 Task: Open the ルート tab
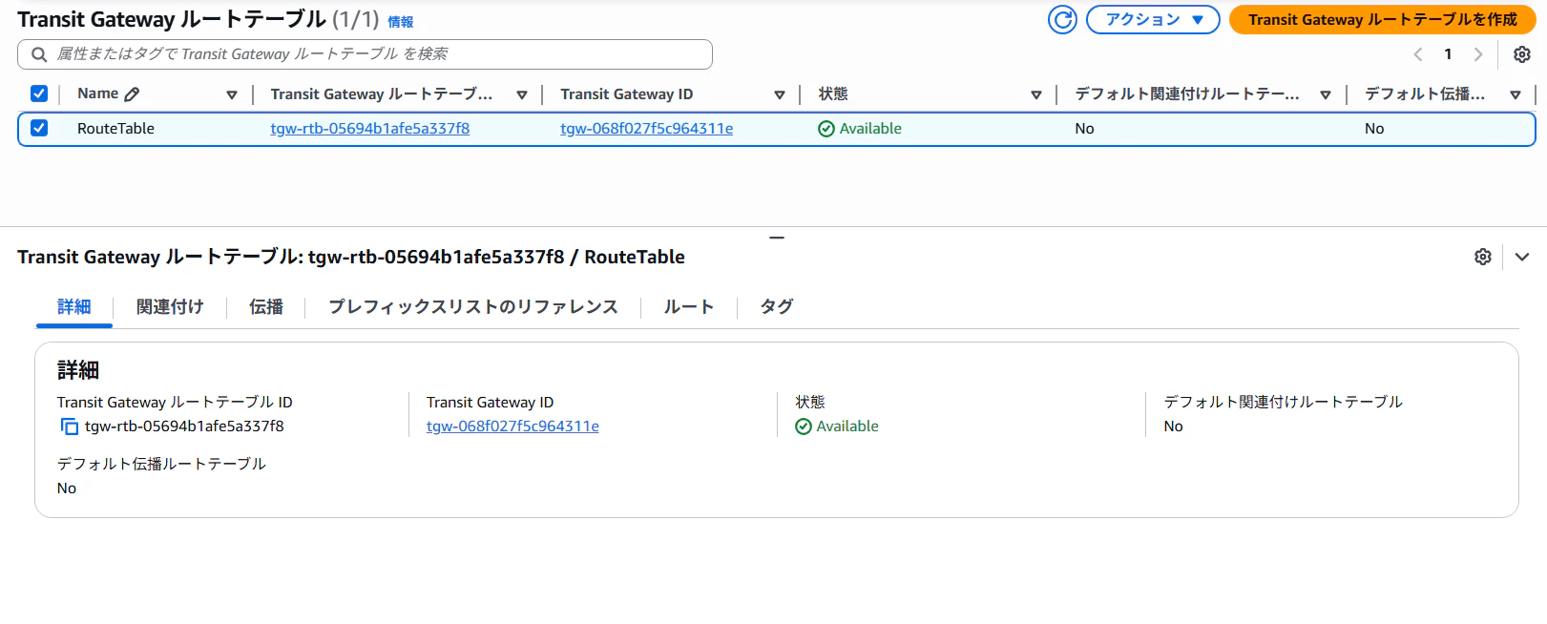click(x=689, y=306)
